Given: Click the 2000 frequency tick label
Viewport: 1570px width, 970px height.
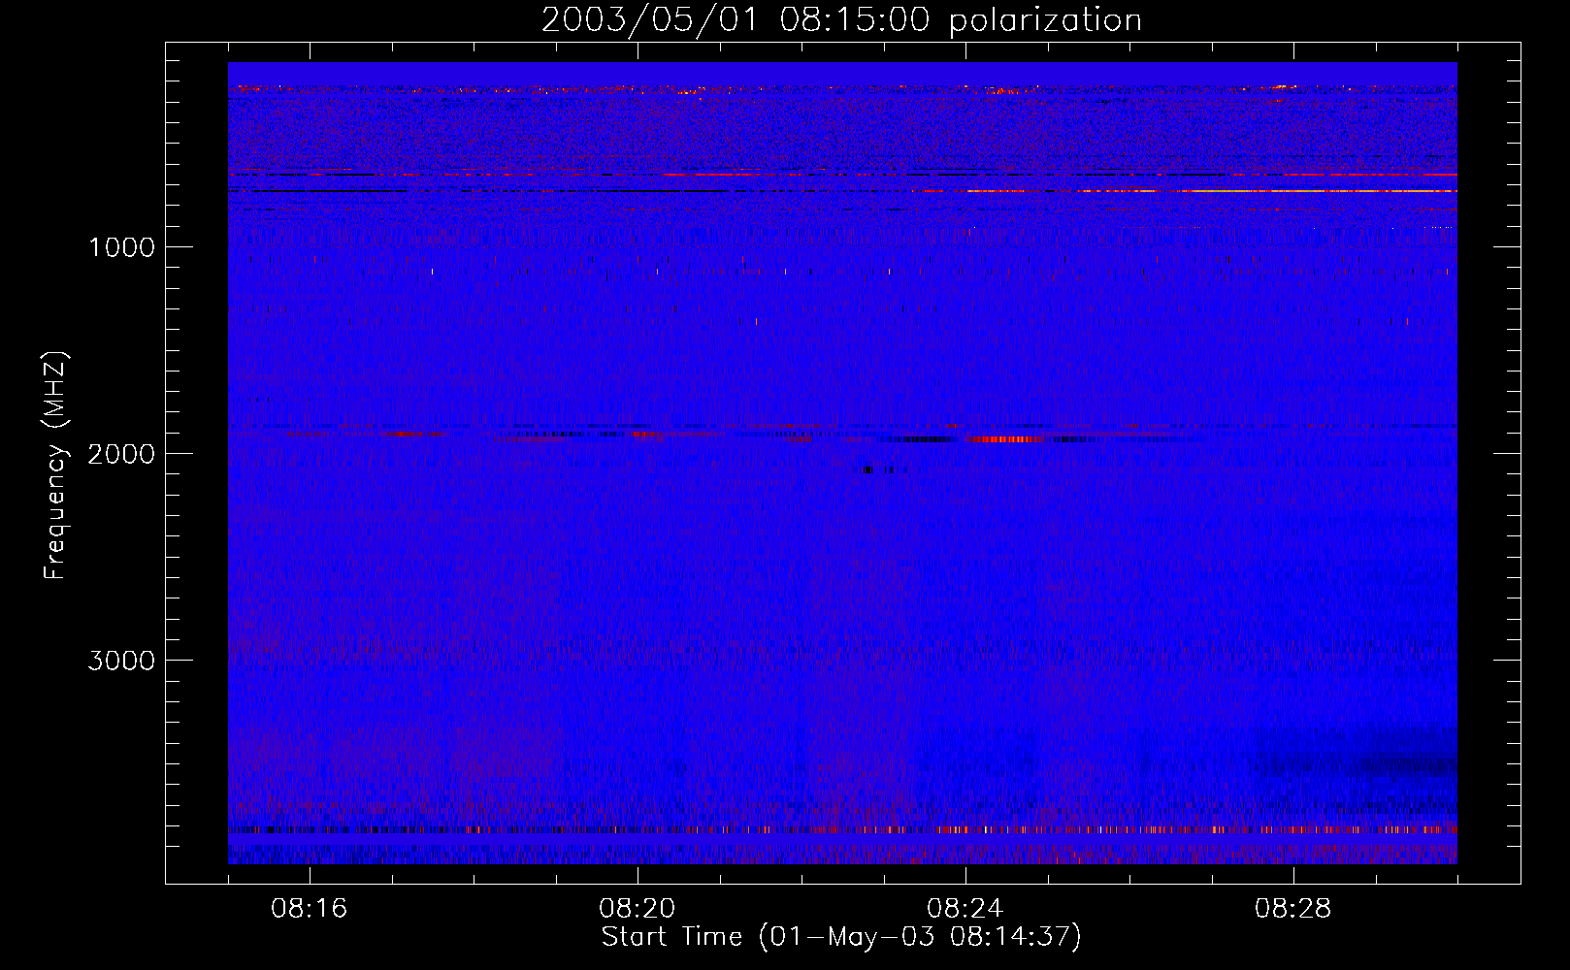Looking at the screenshot, I should [x=121, y=454].
